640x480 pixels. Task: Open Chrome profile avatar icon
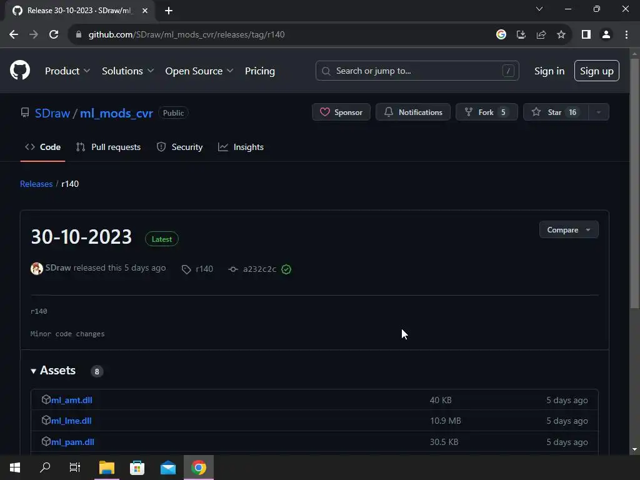point(606,35)
